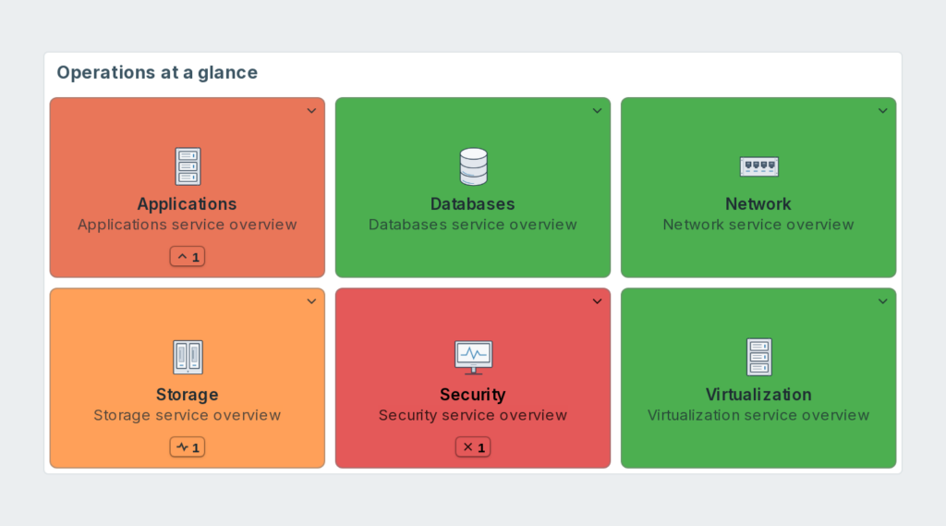Open the Virtualization title link
This screenshot has width=946, height=526.
(x=758, y=395)
